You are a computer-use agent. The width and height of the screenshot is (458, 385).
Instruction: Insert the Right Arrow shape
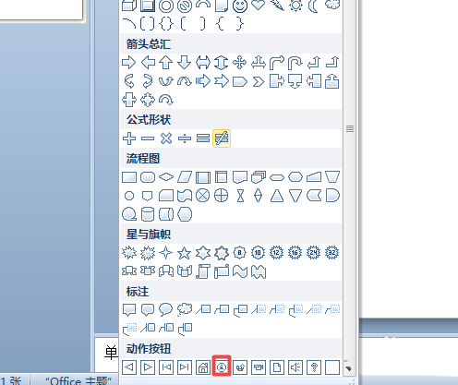[x=129, y=63]
